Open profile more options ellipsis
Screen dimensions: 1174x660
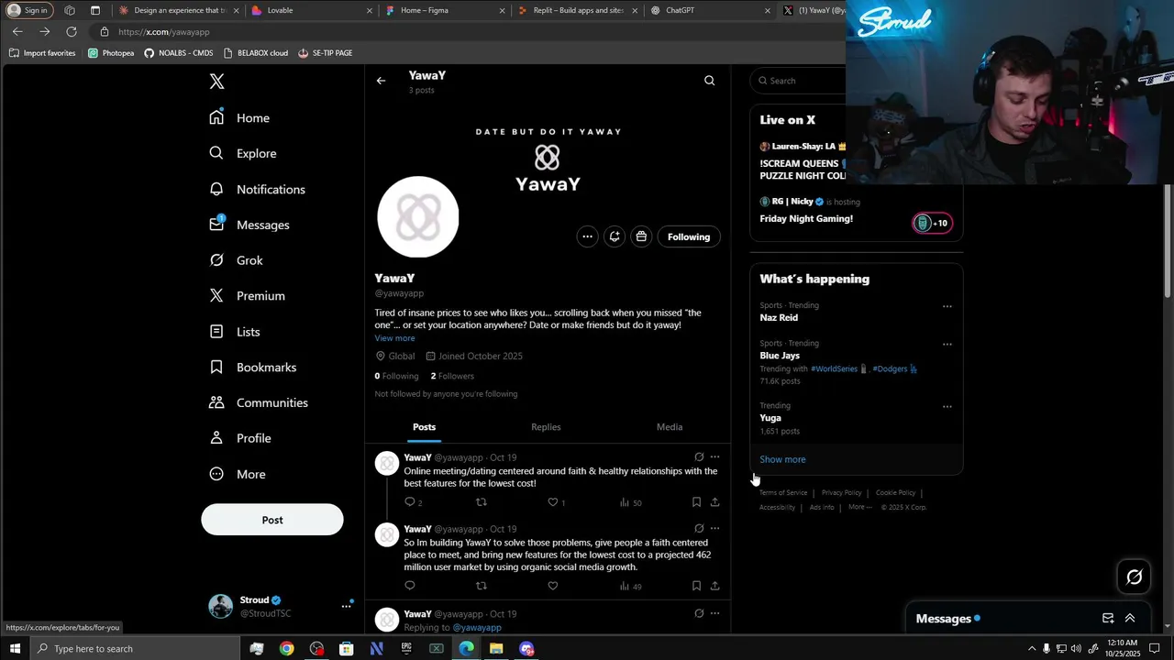coord(587,236)
